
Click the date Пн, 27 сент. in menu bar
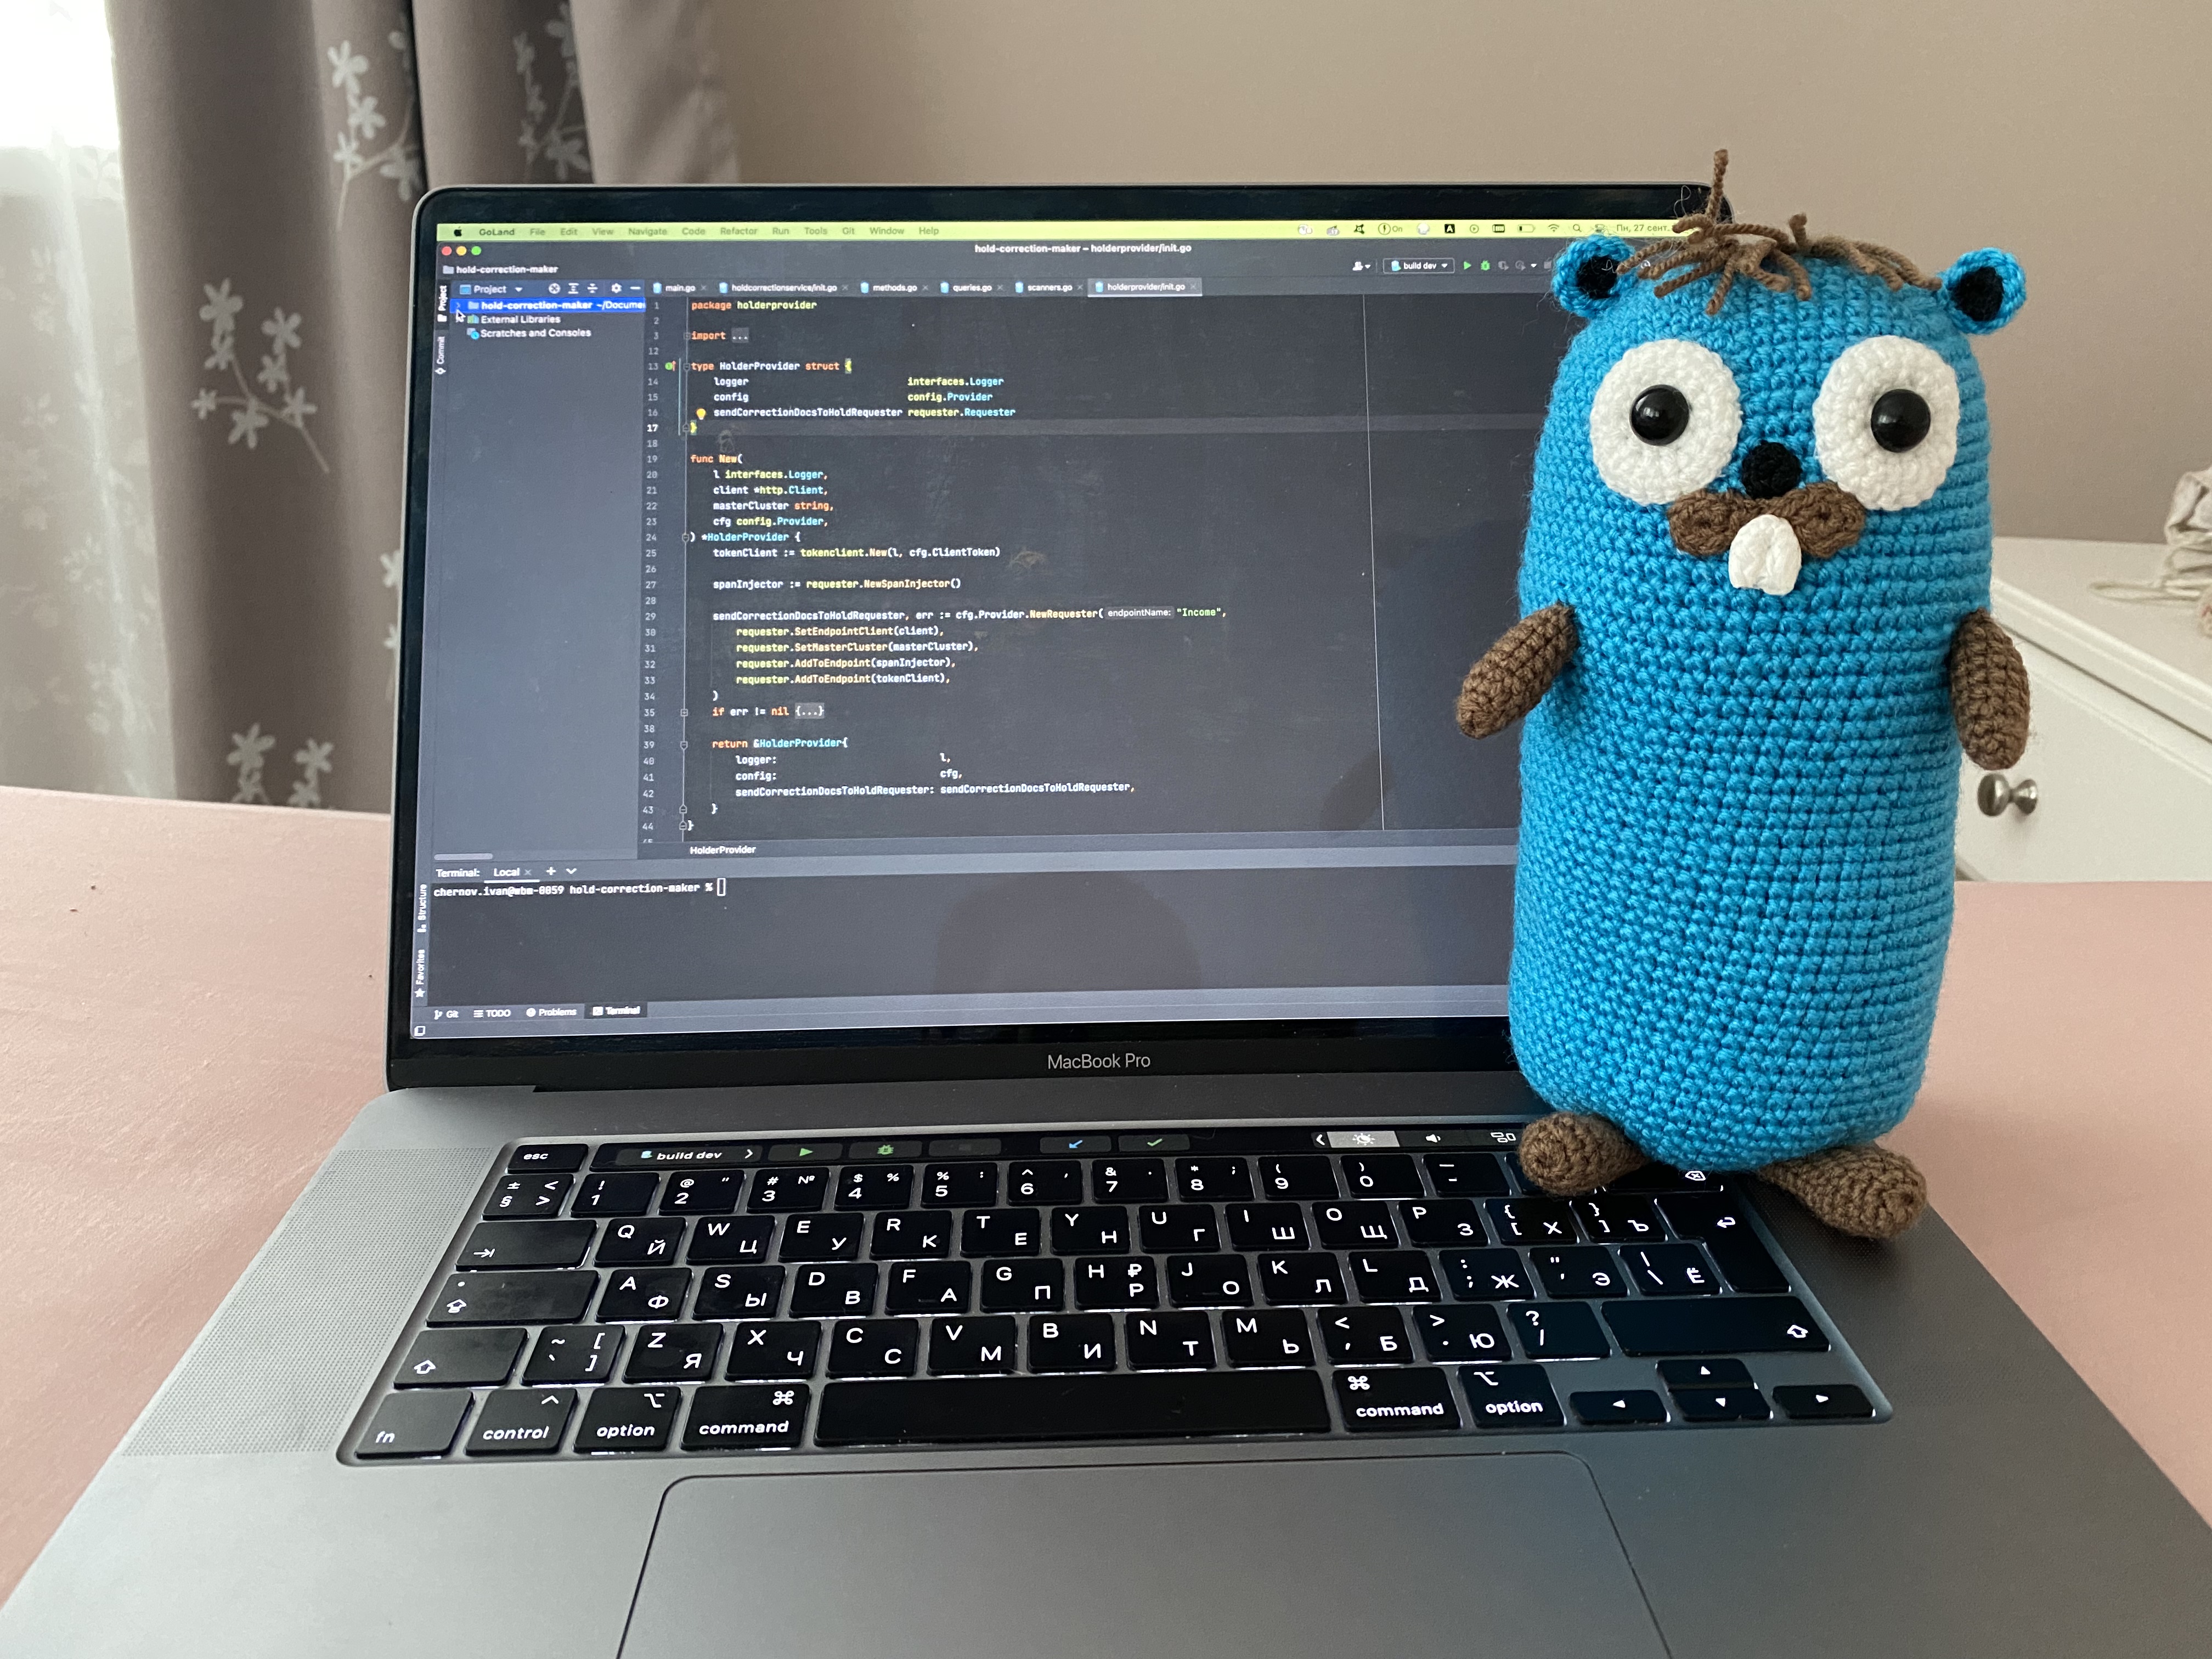[x=1642, y=228]
